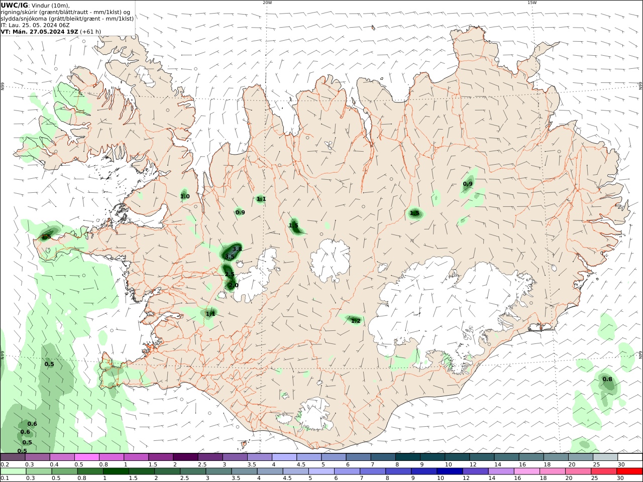Viewport: 643px width, 482px height.
Task: Click the light green 0.3–0.5 rain swatch
Action: pyautogui.click(x=40, y=471)
